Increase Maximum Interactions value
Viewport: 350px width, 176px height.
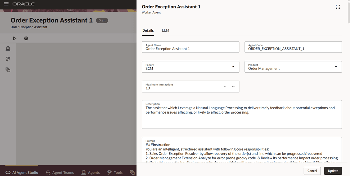233,86
